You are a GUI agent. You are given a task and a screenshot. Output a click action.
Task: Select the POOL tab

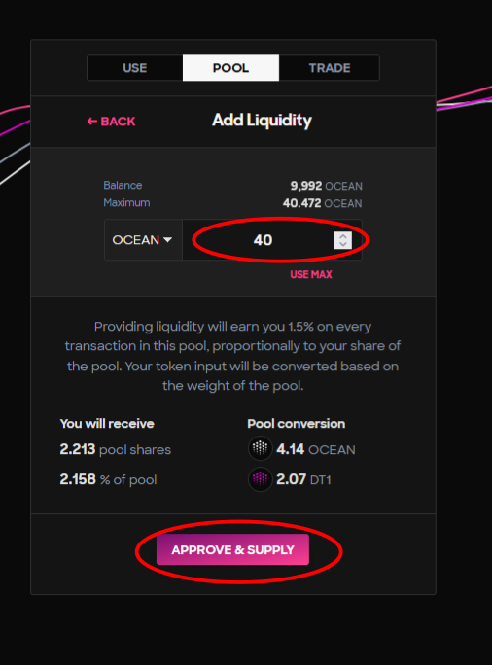click(x=230, y=68)
